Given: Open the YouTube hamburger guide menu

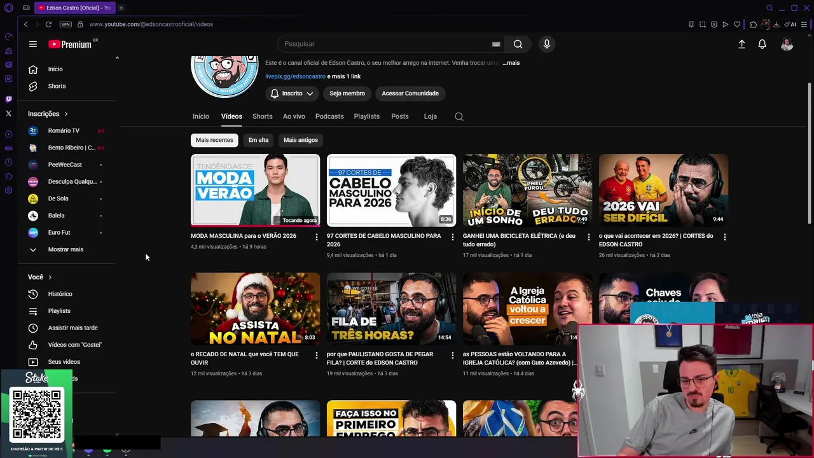Looking at the screenshot, I should (x=33, y=44).
